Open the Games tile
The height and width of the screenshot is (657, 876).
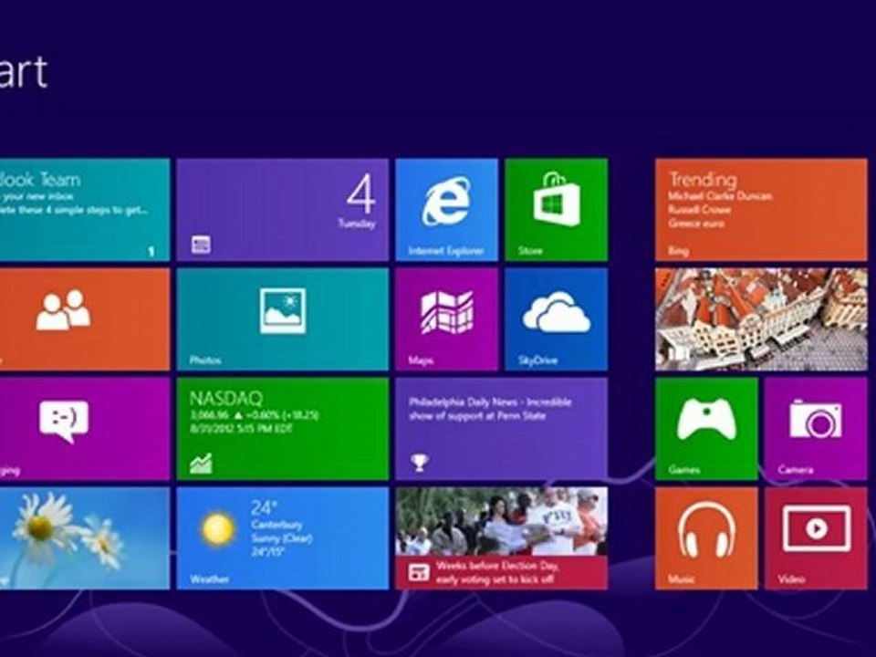pos(706,429)
